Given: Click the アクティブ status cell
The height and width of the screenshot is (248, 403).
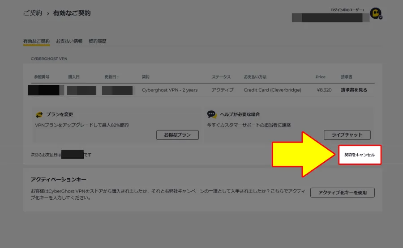Looking at the screenshot, I should [x=223, y=90].
